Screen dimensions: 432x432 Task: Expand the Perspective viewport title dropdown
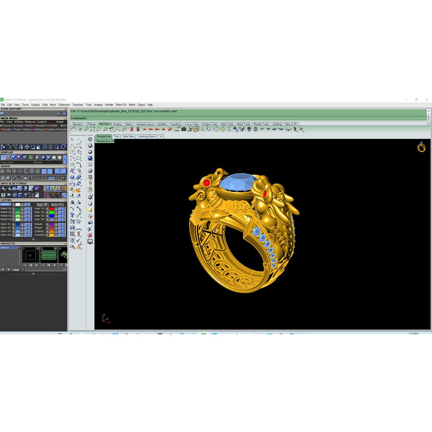click(113, 141)
